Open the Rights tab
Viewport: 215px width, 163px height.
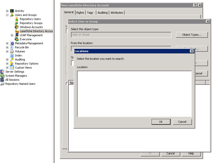pyautogui.click(x=80, y=13)
